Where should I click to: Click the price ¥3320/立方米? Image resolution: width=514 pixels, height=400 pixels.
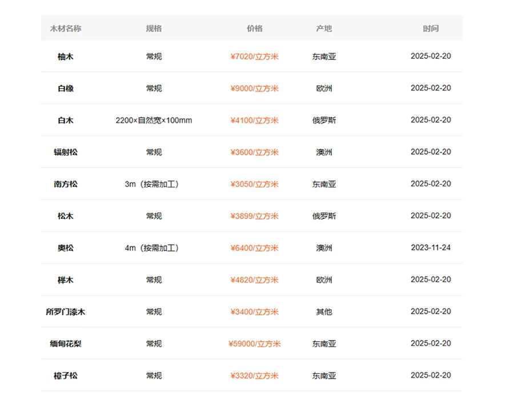tap(254, 375)
